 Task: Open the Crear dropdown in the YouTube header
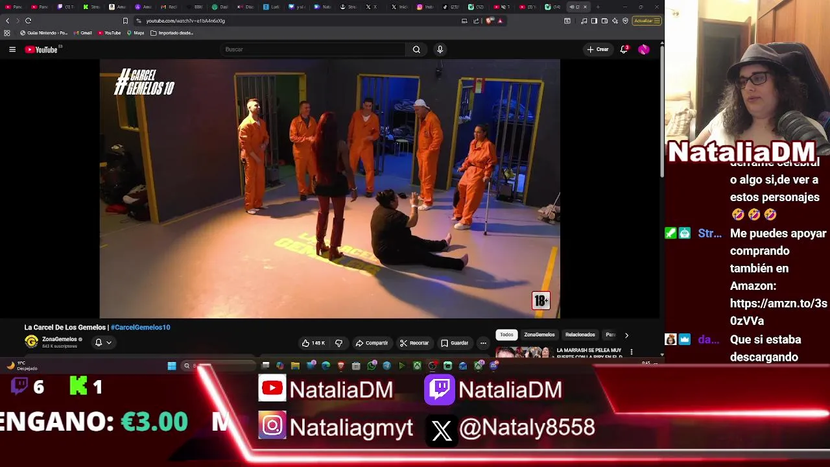pyautogui.click(x=598, y=49)
